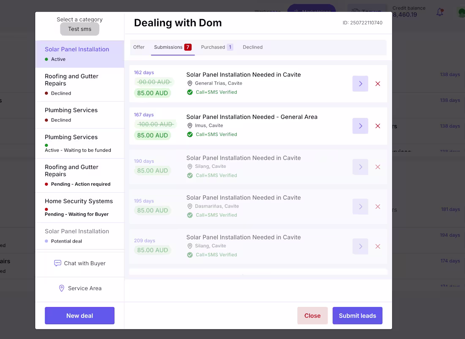Select the Submissions tab
Screen dimensions: 465x339
[x=173, y=47]
